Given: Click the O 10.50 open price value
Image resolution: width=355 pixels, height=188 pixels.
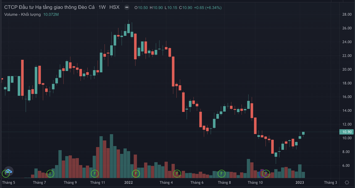Looking at the screenshot, I should 141,8.
